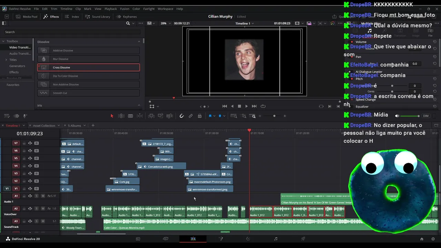Toggle linked selection chain icon
The width and height of the screenshot is (441, 248).
[191, 116]
